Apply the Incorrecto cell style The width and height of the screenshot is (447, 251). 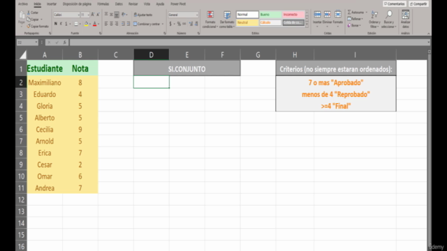point(293,15)
